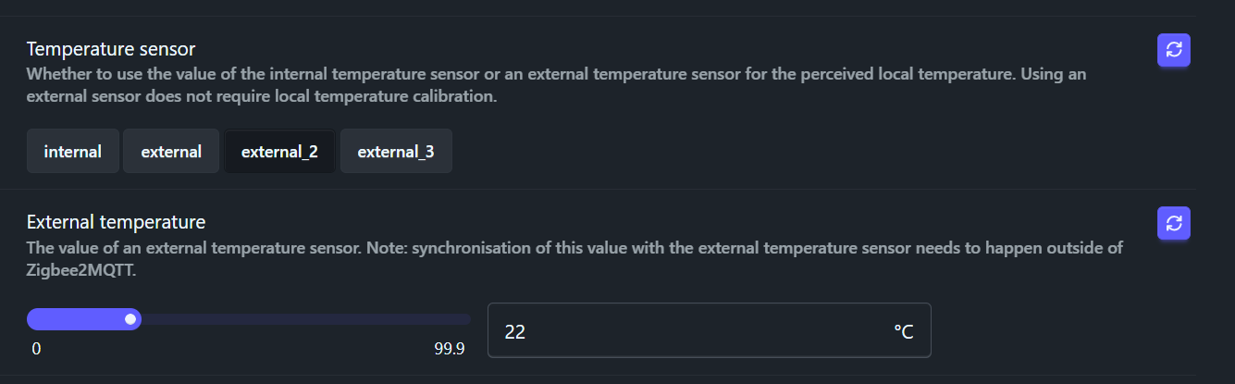The height and width of the screenshot is (384, 1235).
Task: Click the Temperature sensor heading
Action: click(x=111, y=48)
